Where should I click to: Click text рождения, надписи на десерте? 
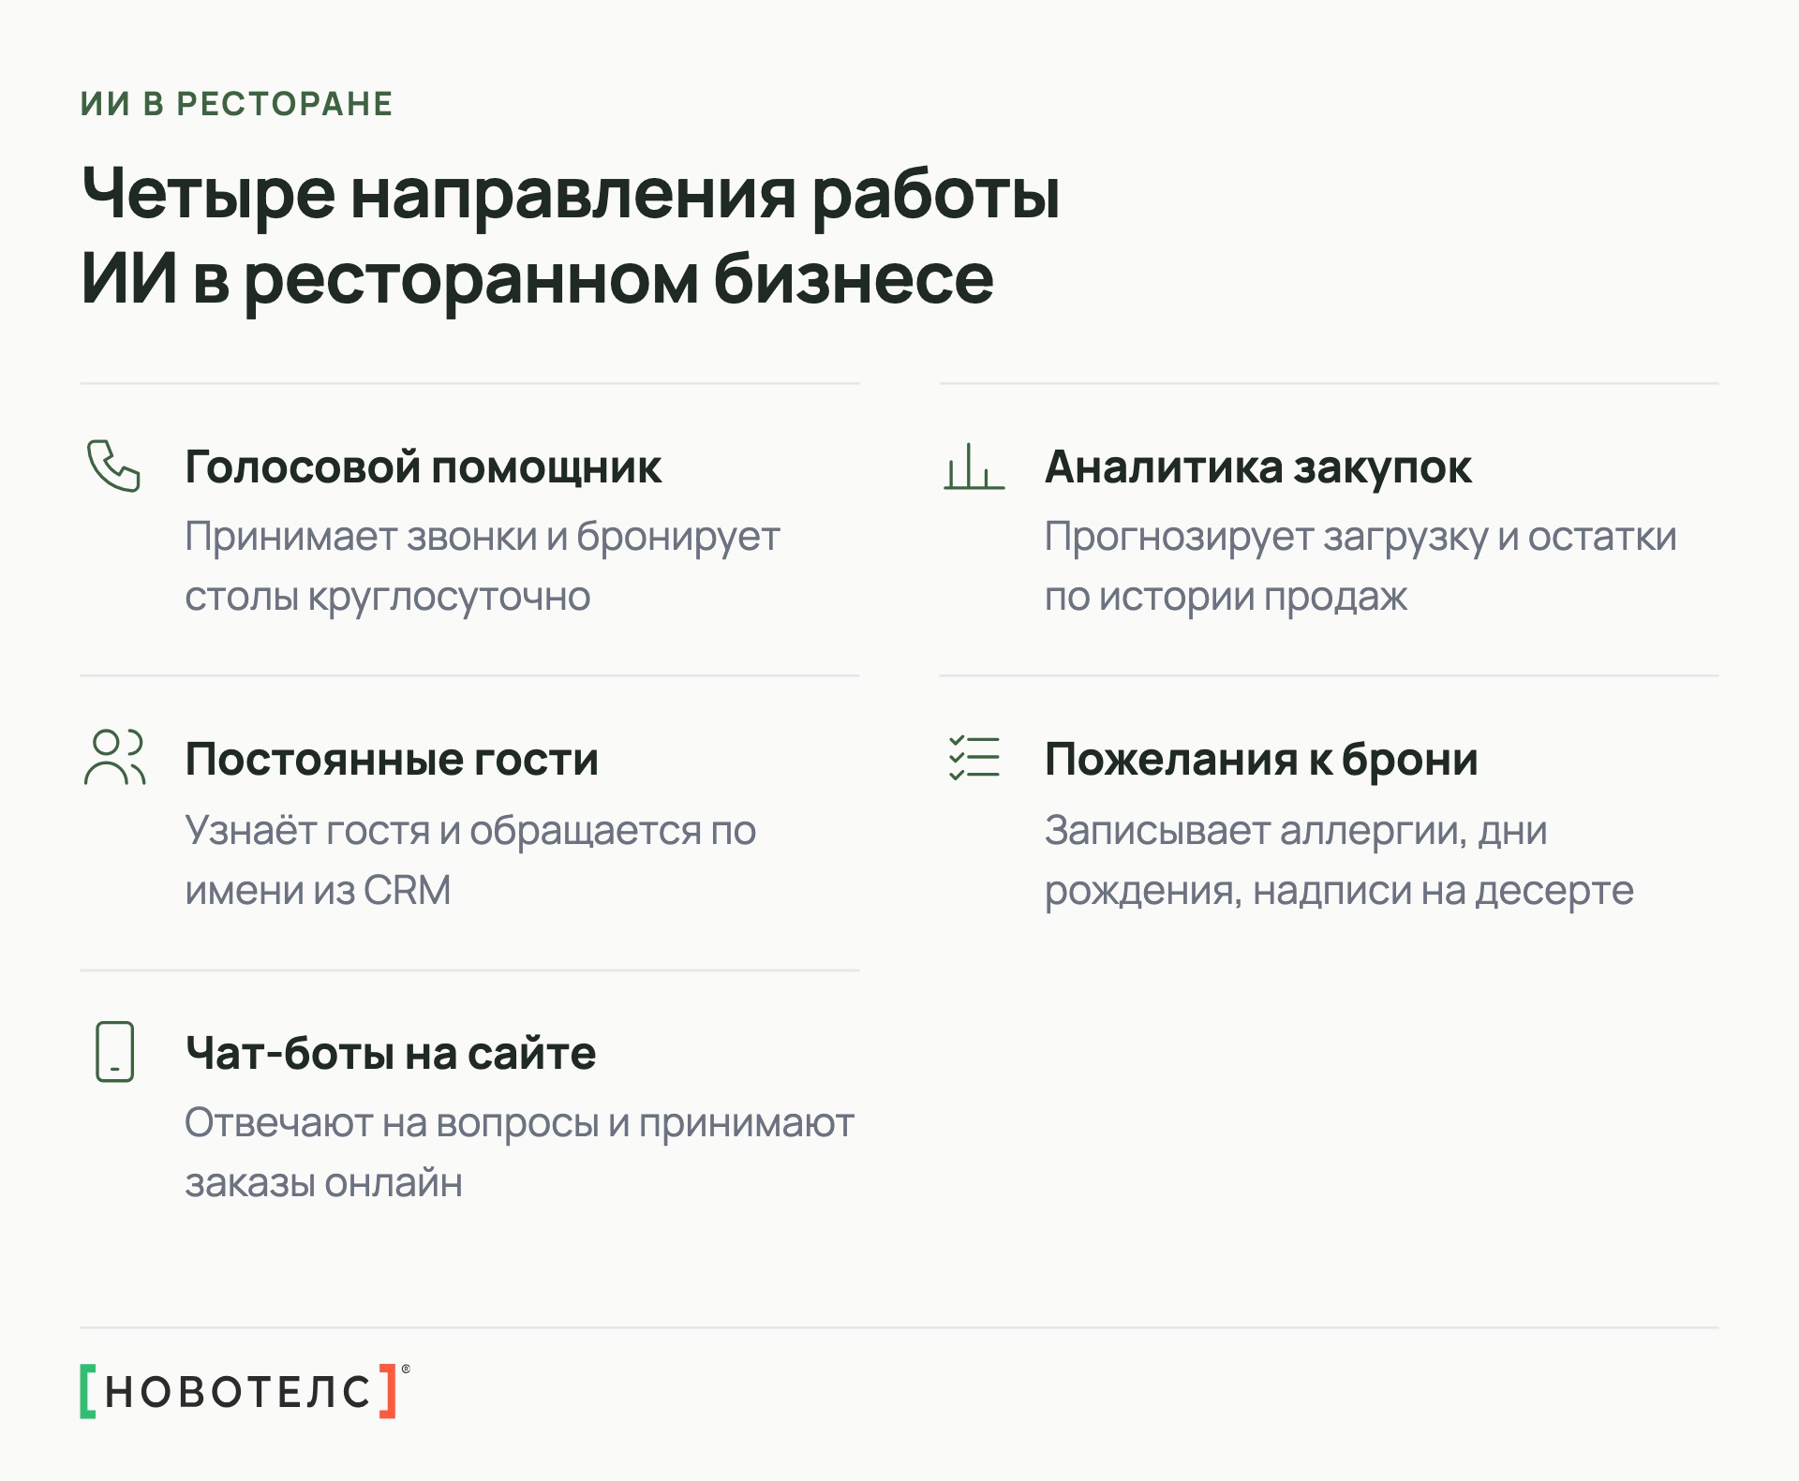[1339, 891]
